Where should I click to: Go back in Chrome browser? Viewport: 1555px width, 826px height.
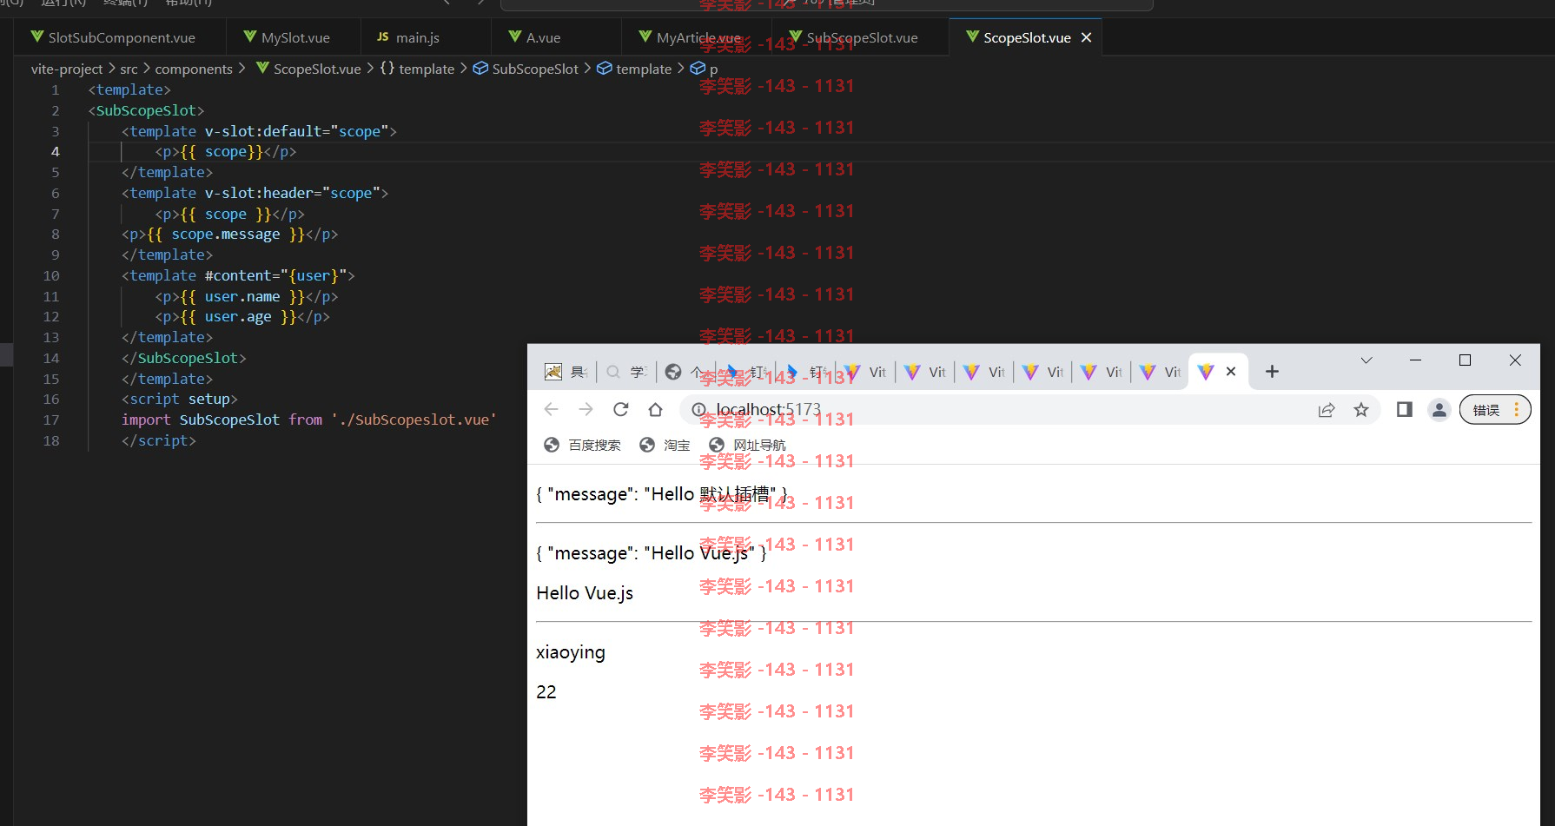(551, 409)
